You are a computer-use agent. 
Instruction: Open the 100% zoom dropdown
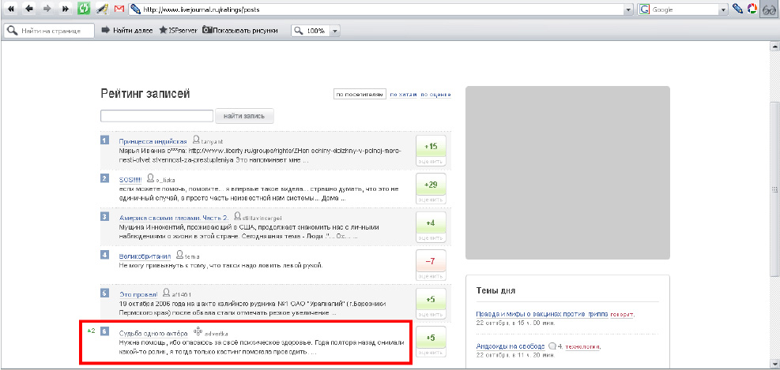point(335,30)
